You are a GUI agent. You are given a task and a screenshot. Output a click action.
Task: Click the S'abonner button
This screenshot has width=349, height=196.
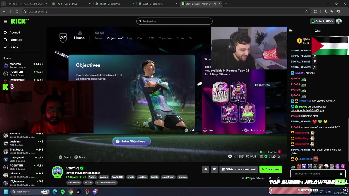(271, 169)
